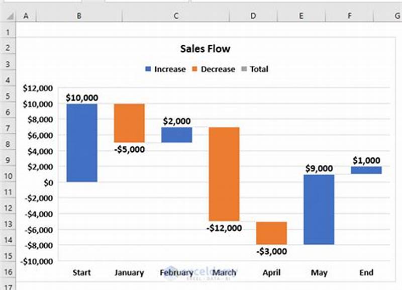The image size is (402, 290).
Task: Click the gray Total legend color marker
Action: (x=245, y=69)
